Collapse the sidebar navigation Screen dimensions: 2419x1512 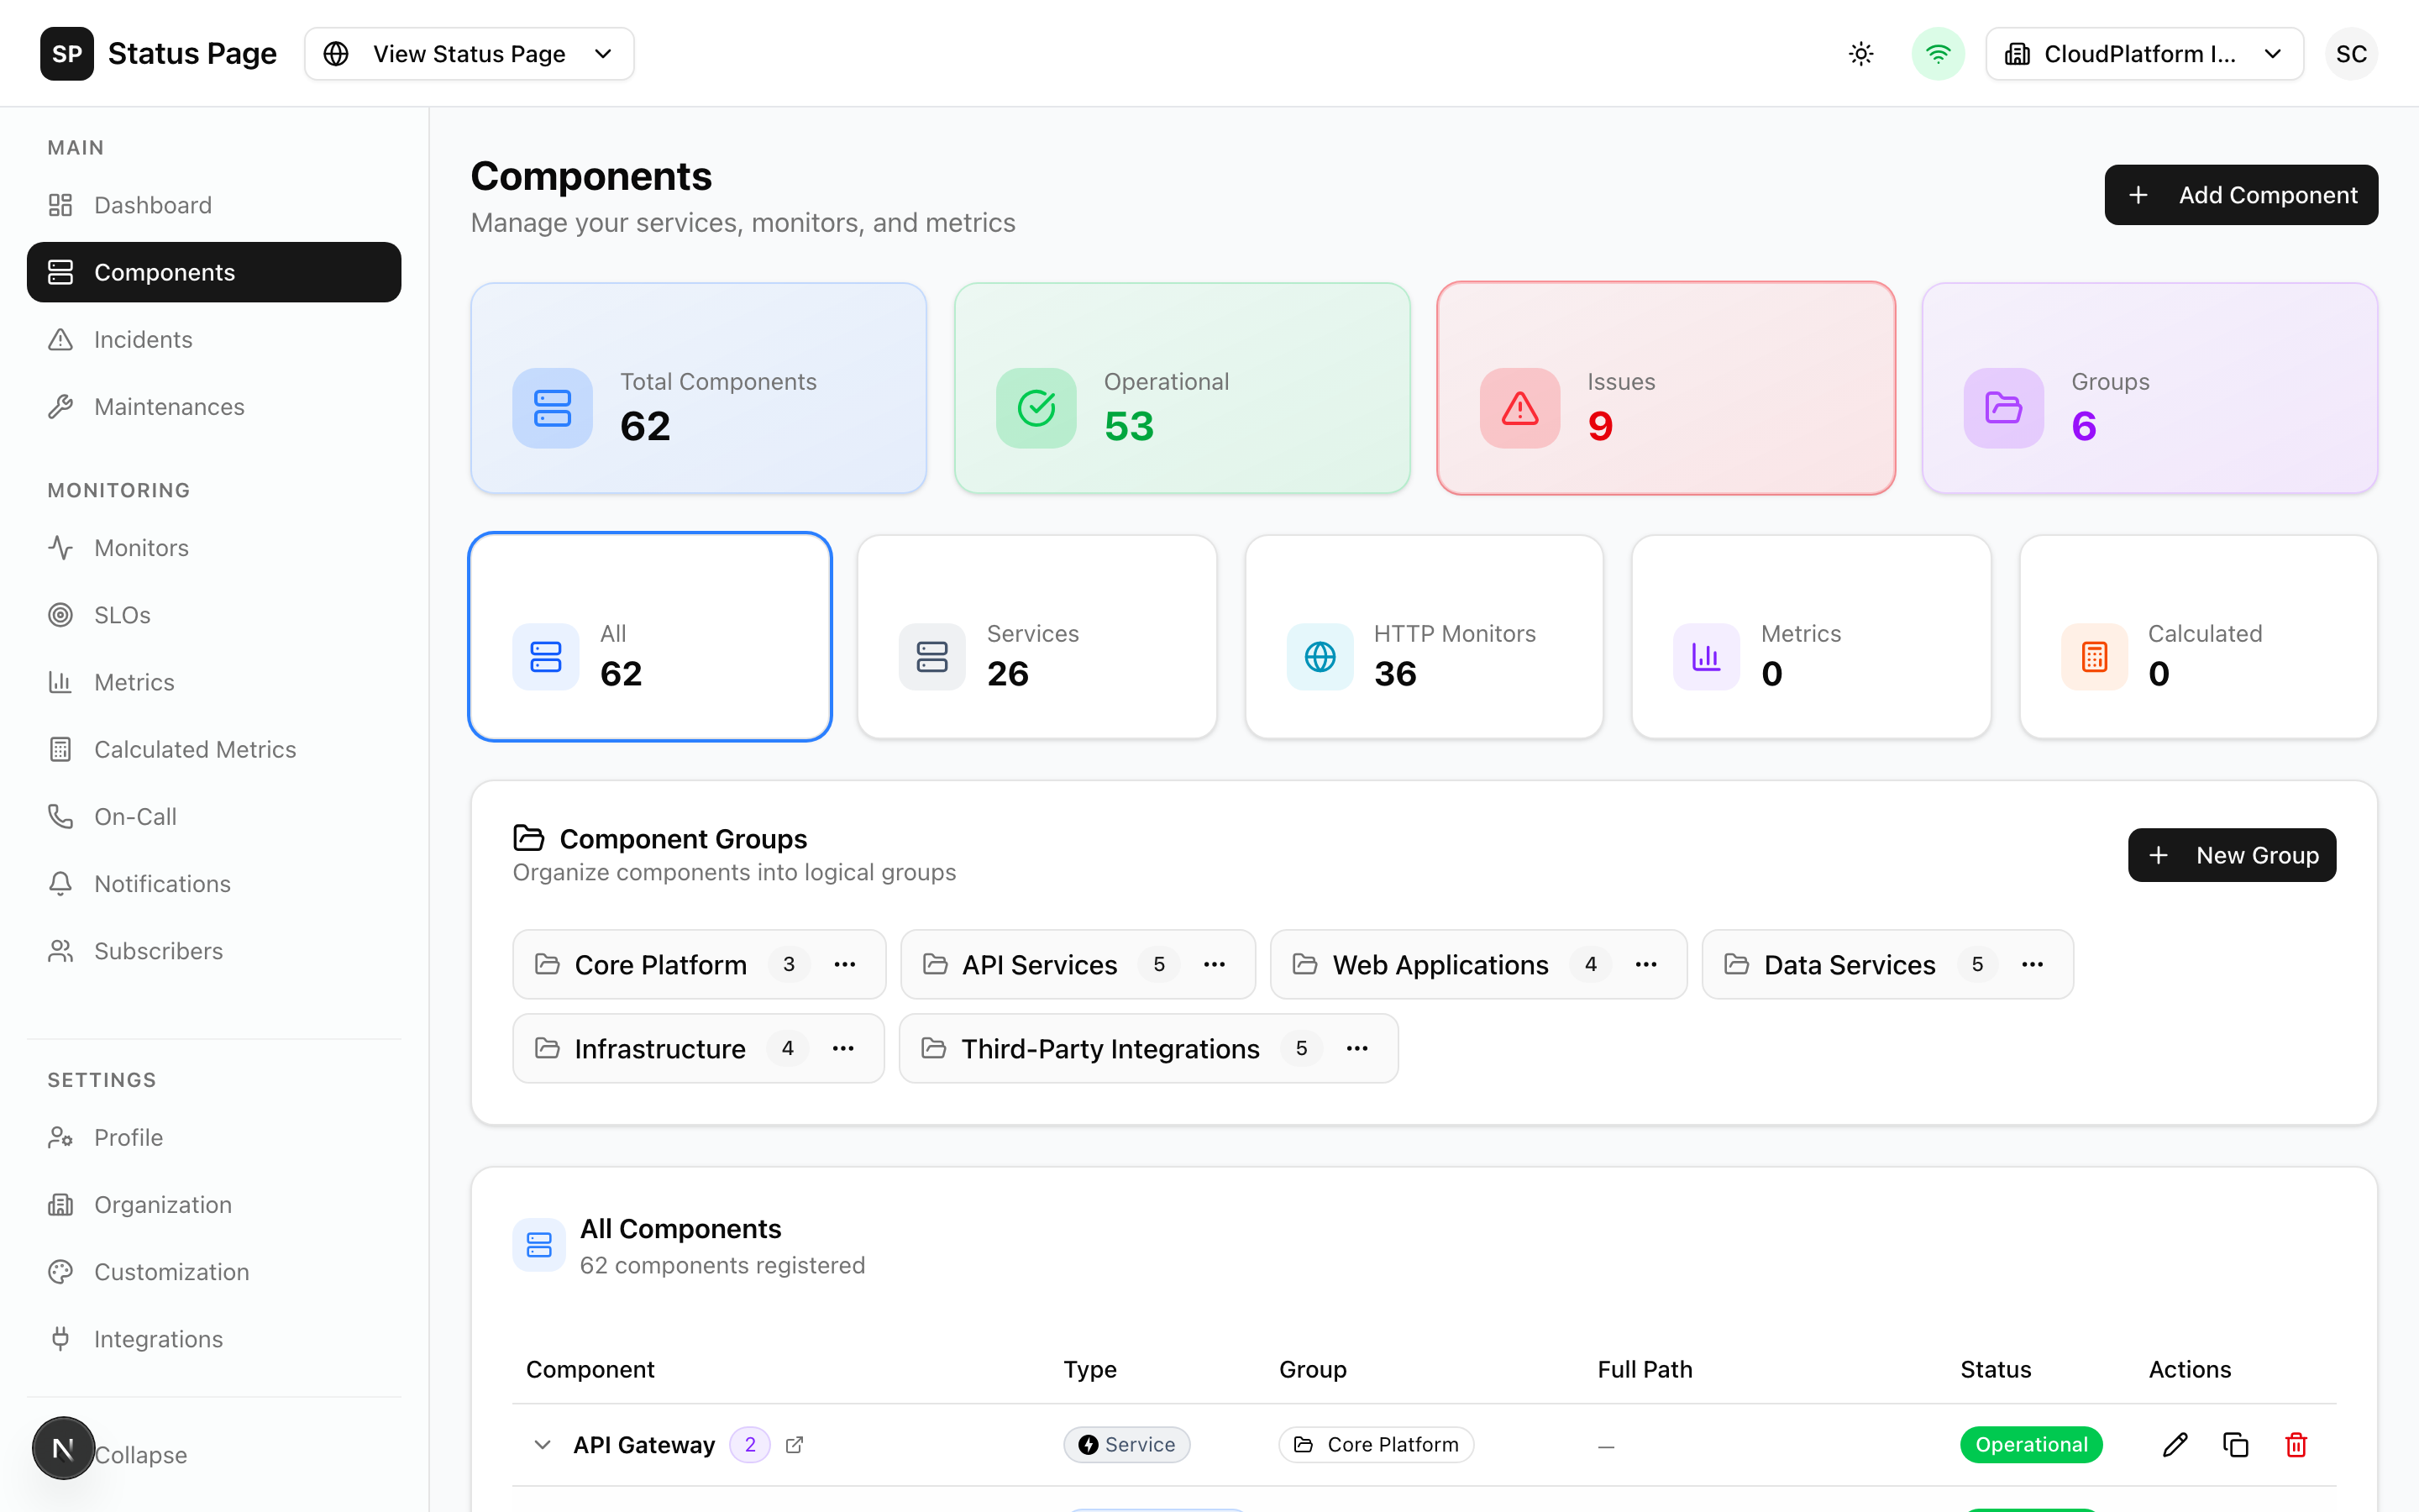140,1454
